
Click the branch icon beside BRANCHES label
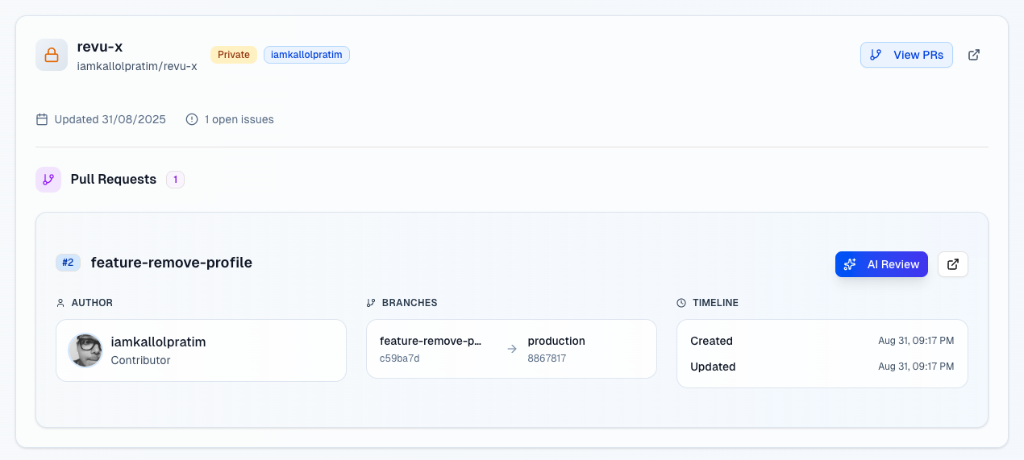coord(371,303)
